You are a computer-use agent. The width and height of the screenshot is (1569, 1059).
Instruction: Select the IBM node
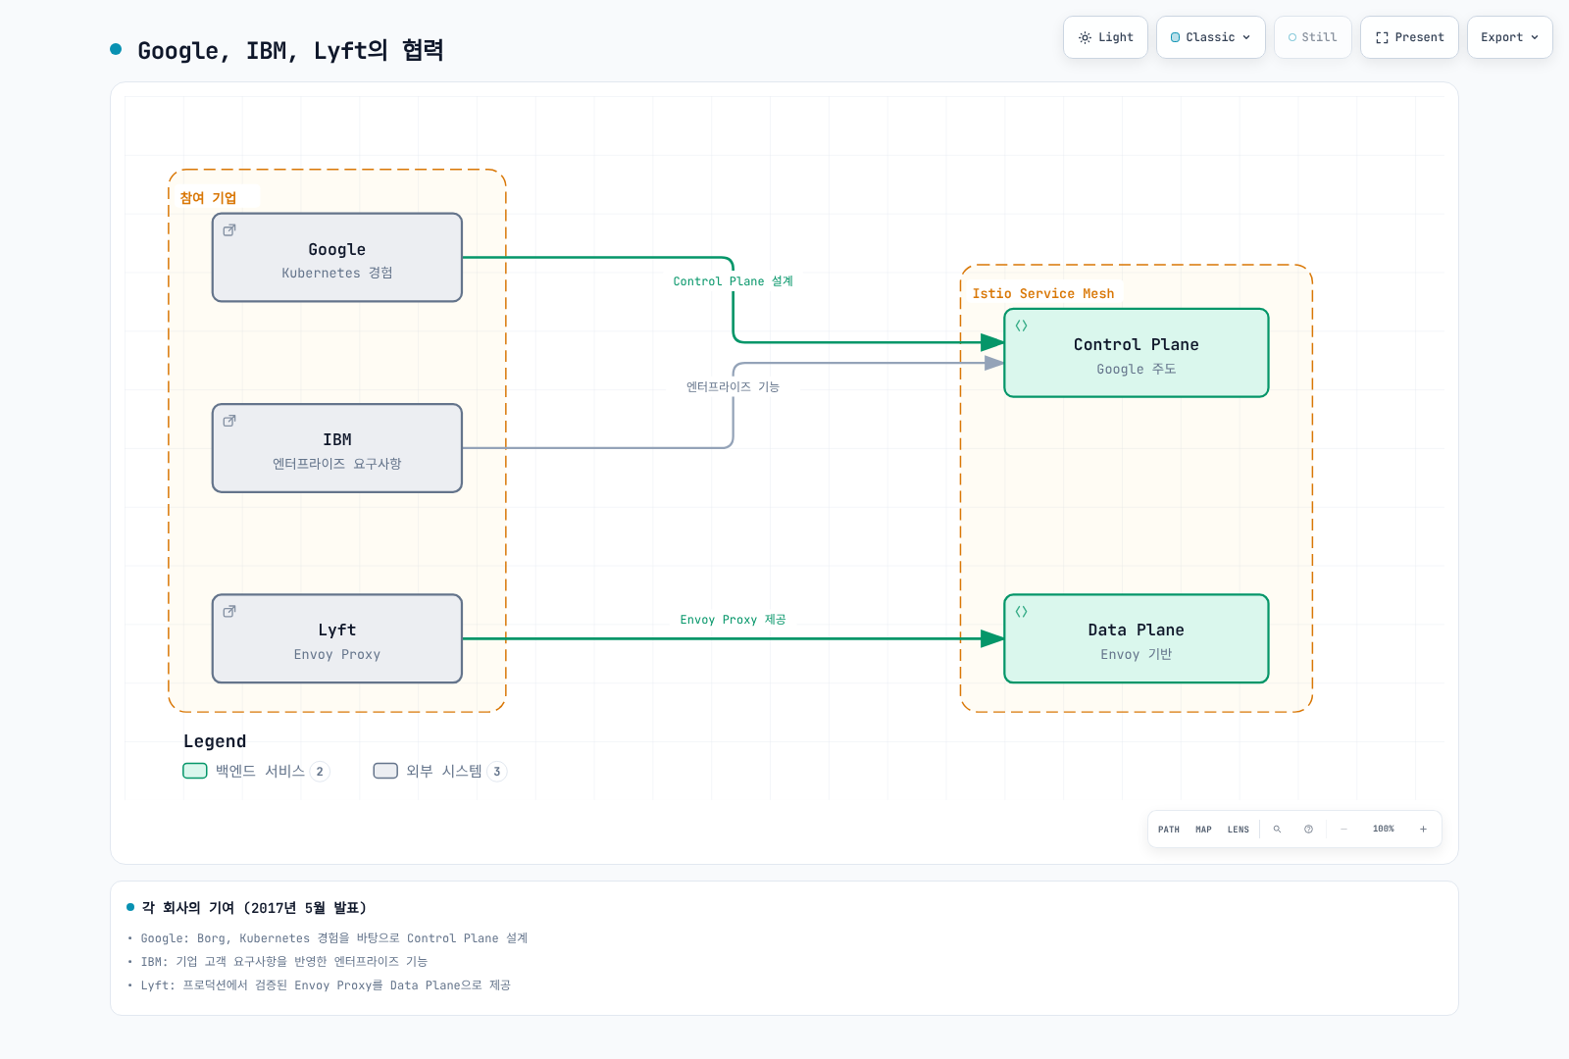337,448
